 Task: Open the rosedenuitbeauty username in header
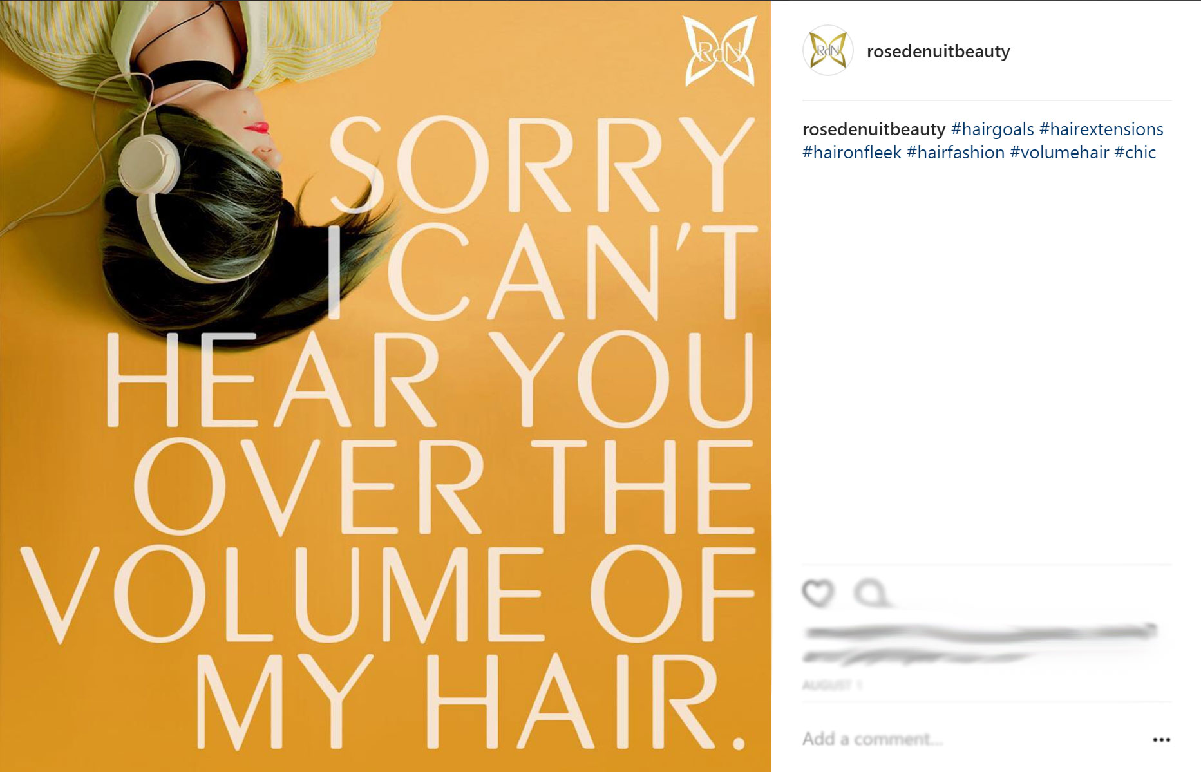[x=938, y=52]
